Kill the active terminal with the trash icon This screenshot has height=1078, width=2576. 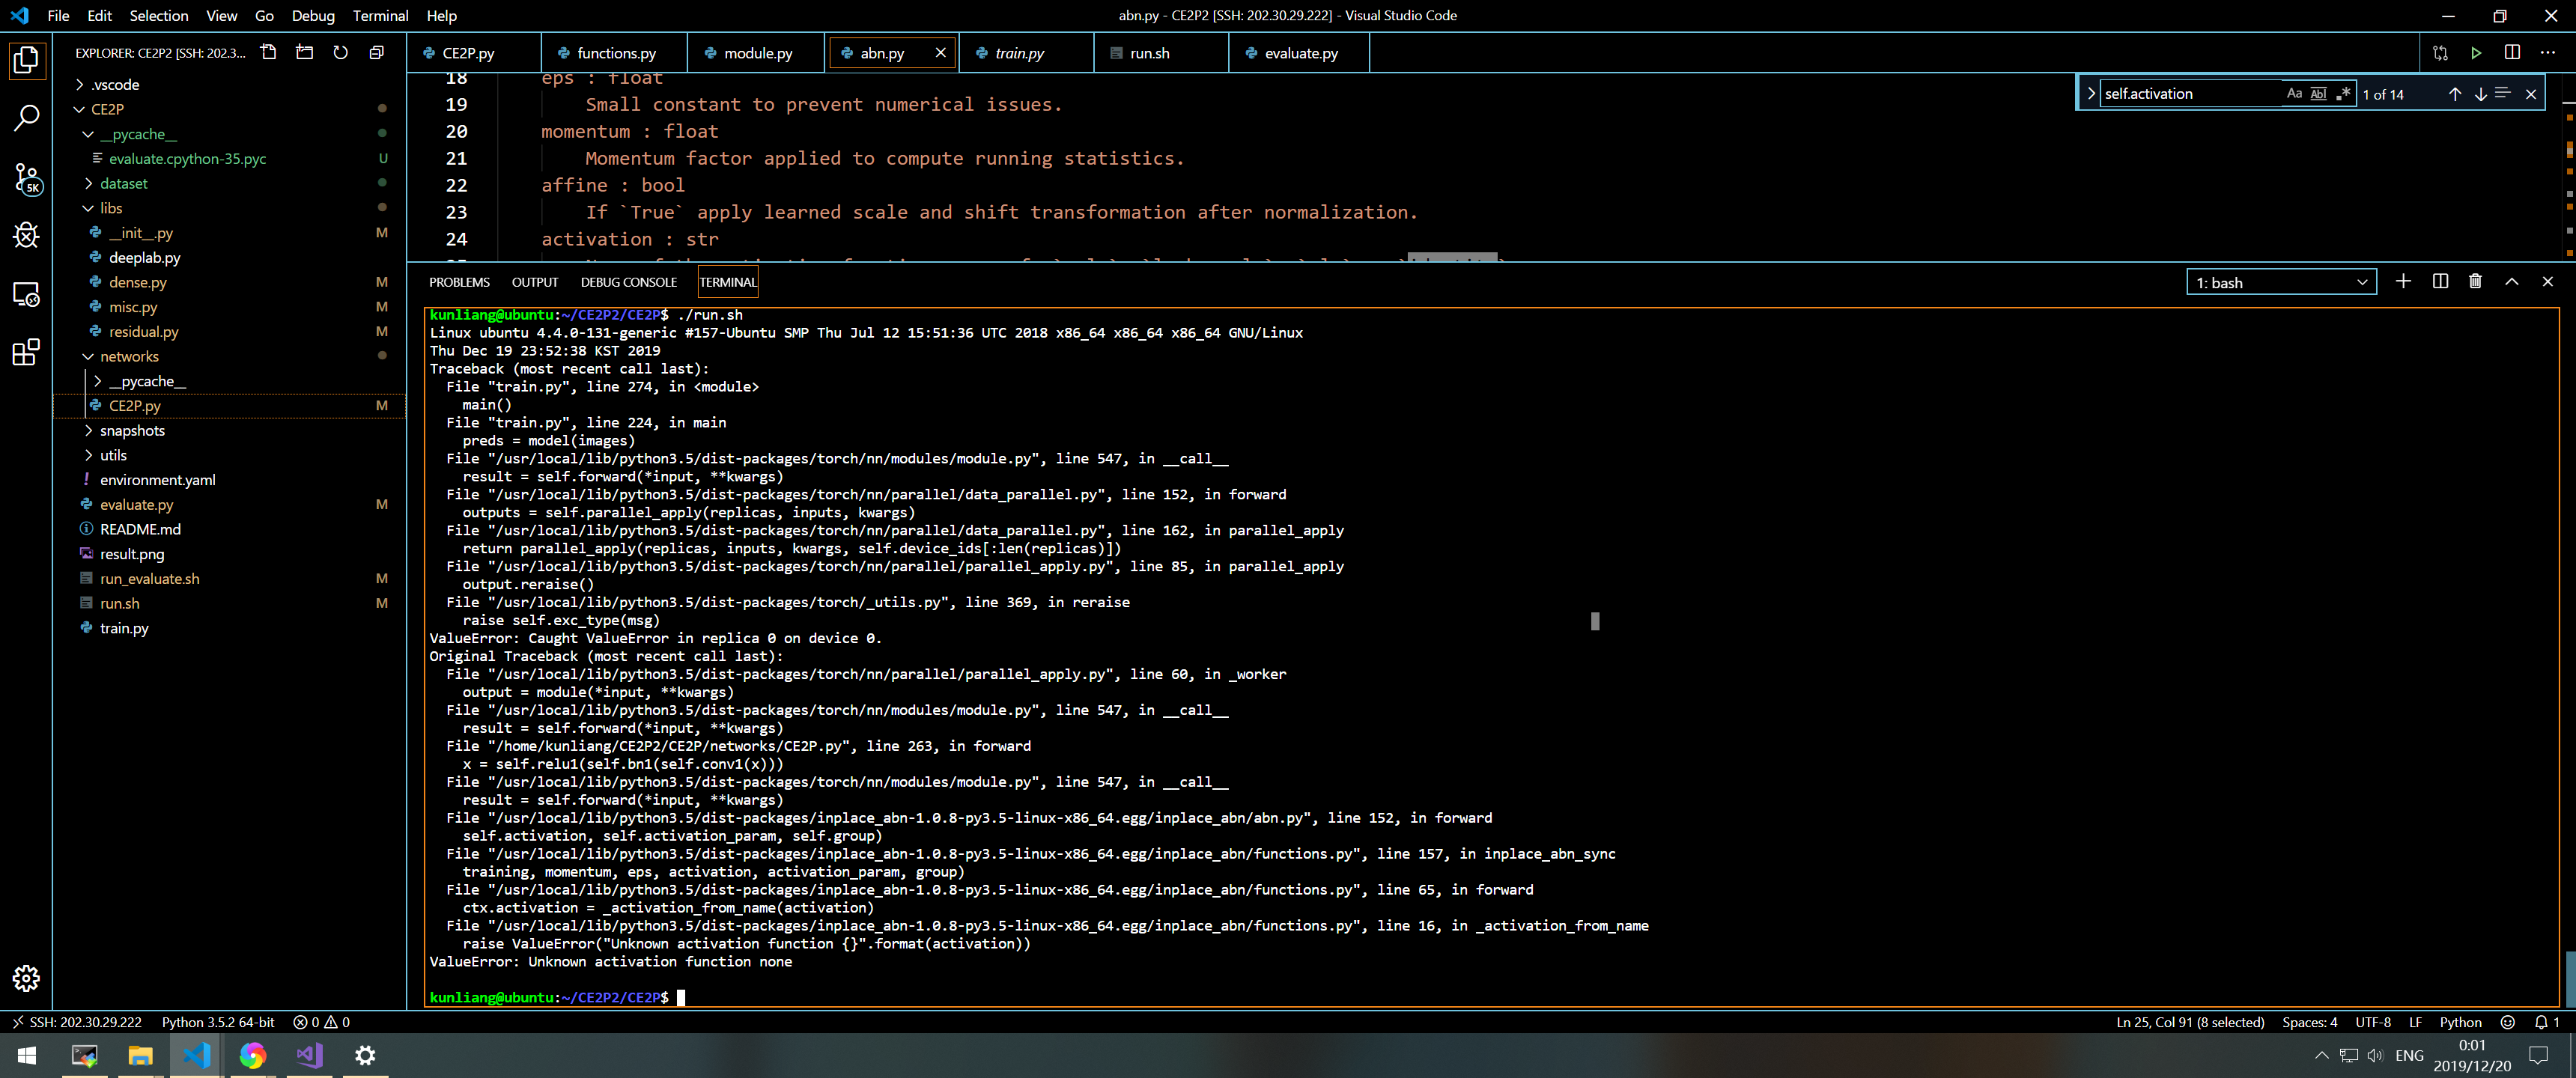click(2476, 281)
